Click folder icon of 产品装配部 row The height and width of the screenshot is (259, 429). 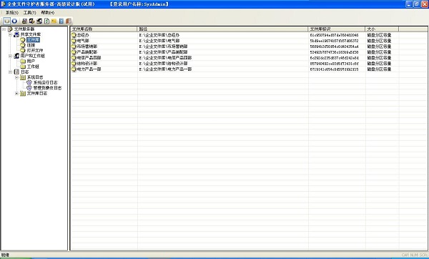[x=74, y=52]
